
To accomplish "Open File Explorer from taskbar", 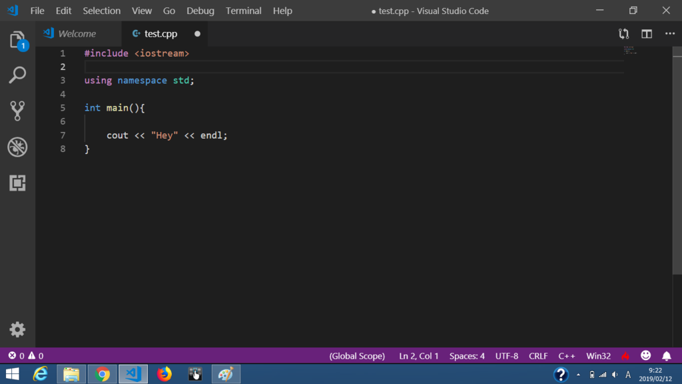I will click(71, 374).
